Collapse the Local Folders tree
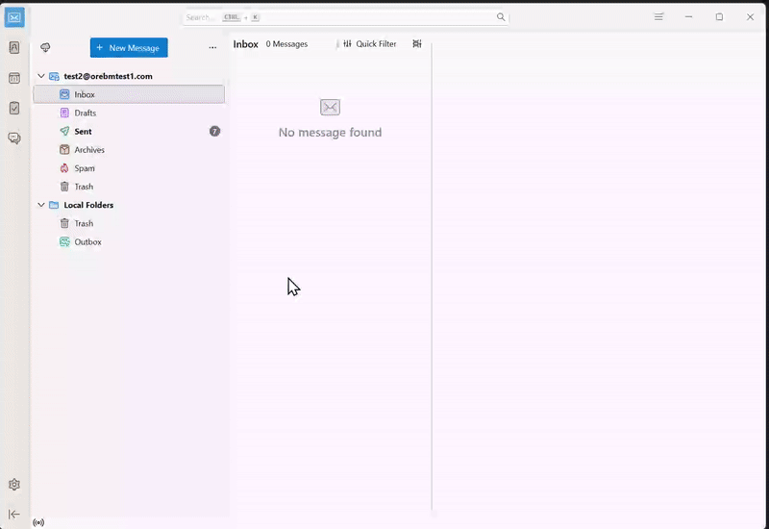Viewport: 769px width, 529px height. [x=41, y=205]
